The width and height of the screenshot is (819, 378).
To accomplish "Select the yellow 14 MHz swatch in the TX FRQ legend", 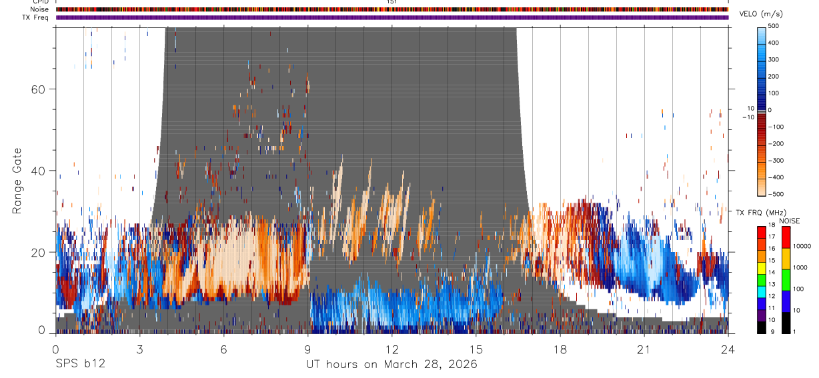I will tap(762, 268).
